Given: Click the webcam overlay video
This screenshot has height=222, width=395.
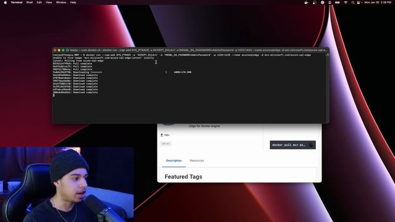Looking at the screenshot, I should (67, 184).
